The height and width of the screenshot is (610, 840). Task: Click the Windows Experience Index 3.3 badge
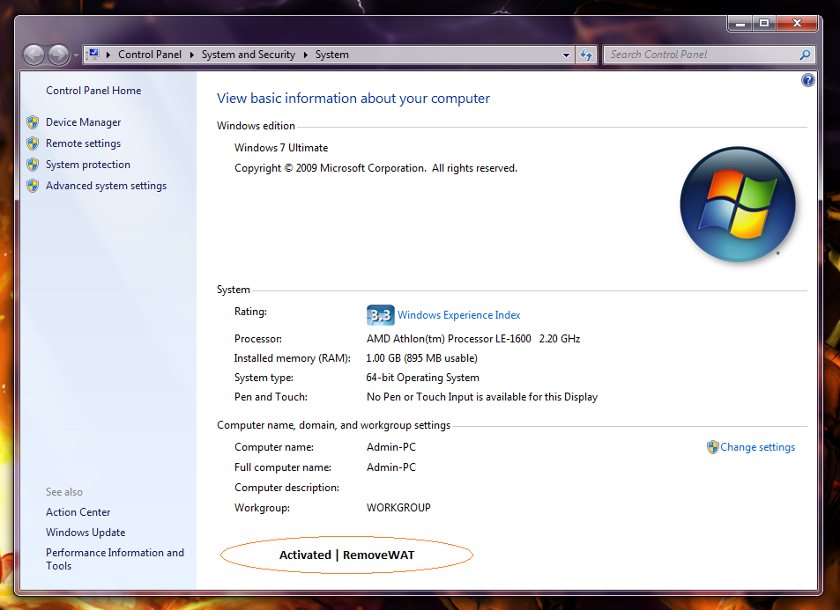(x=381, y=315)
